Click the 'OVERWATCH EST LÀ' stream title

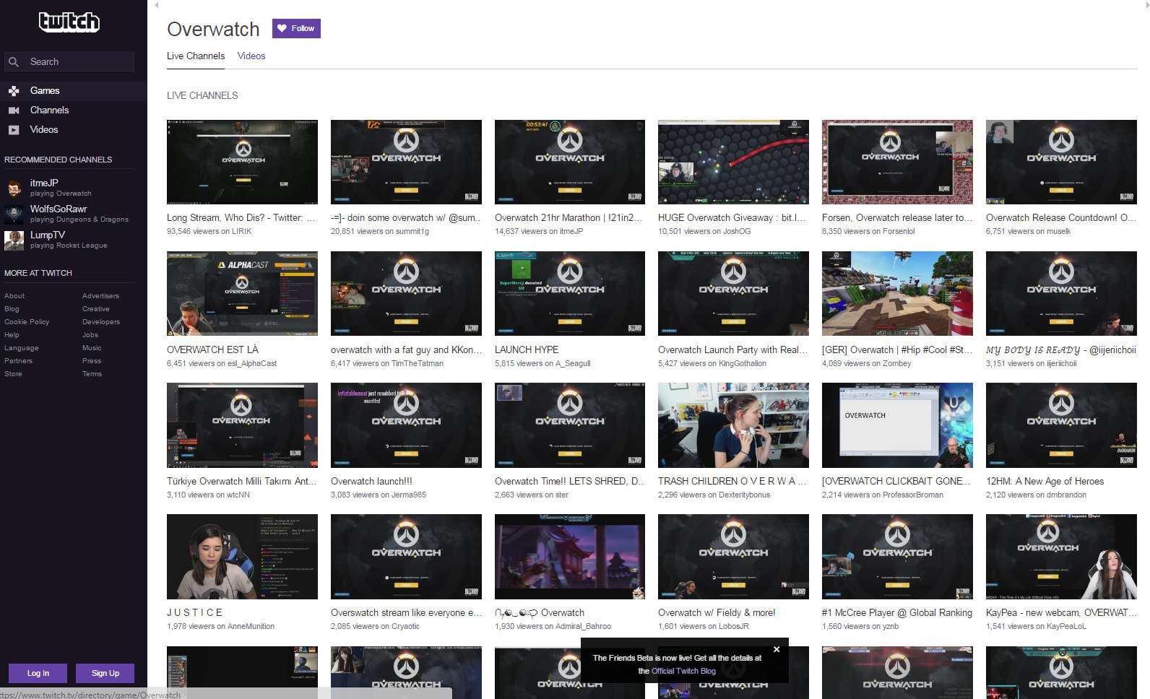pyautogui.click(x=212, y=349)
